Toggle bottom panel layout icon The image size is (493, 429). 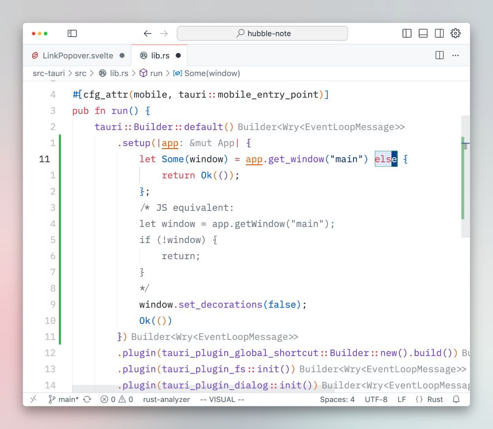(423, 33)
